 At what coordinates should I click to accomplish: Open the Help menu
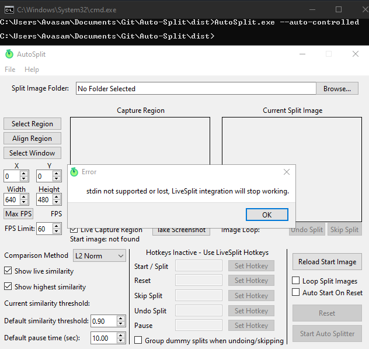coord(32,70)
